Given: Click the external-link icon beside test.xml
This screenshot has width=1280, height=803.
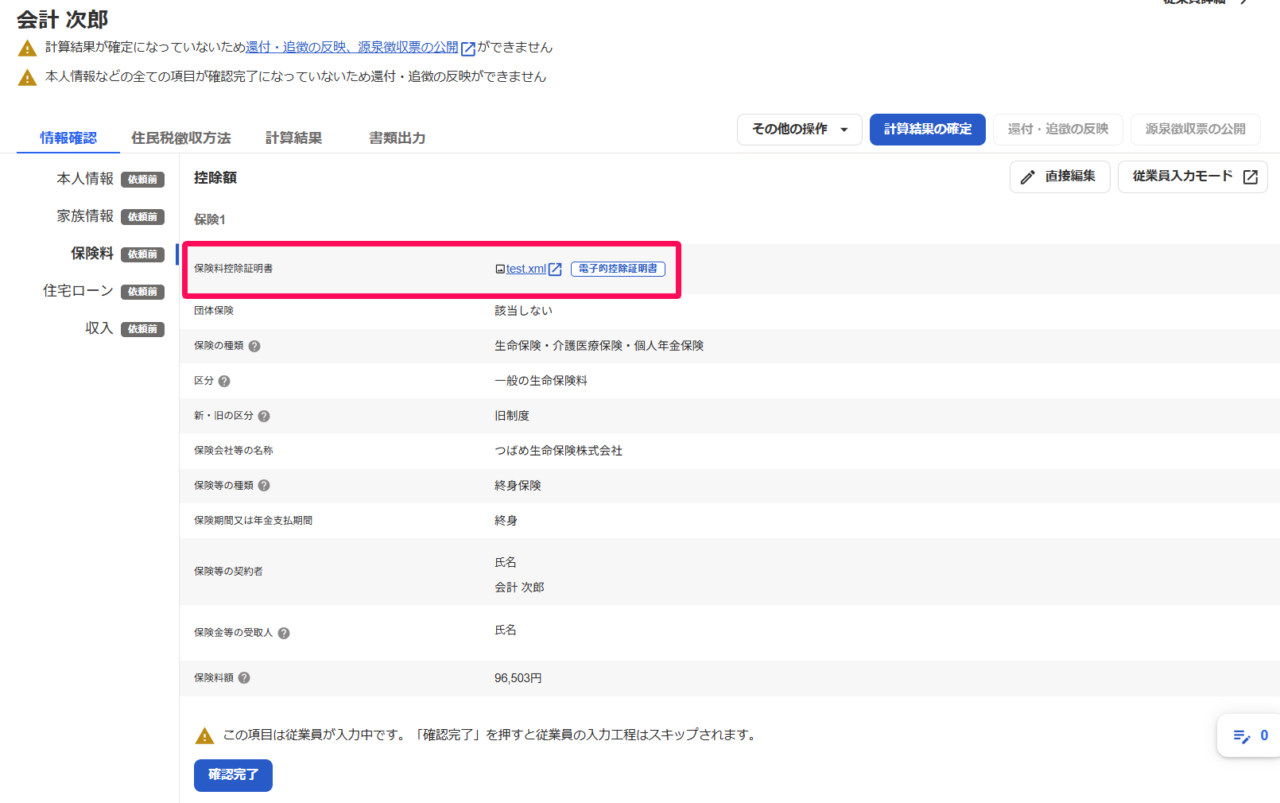Looking at the screenshot, I should [x=555, y=270].
